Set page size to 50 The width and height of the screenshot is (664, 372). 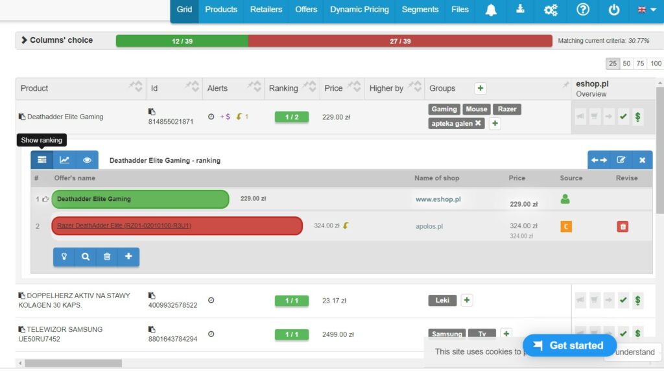click(x=626, y=64)
